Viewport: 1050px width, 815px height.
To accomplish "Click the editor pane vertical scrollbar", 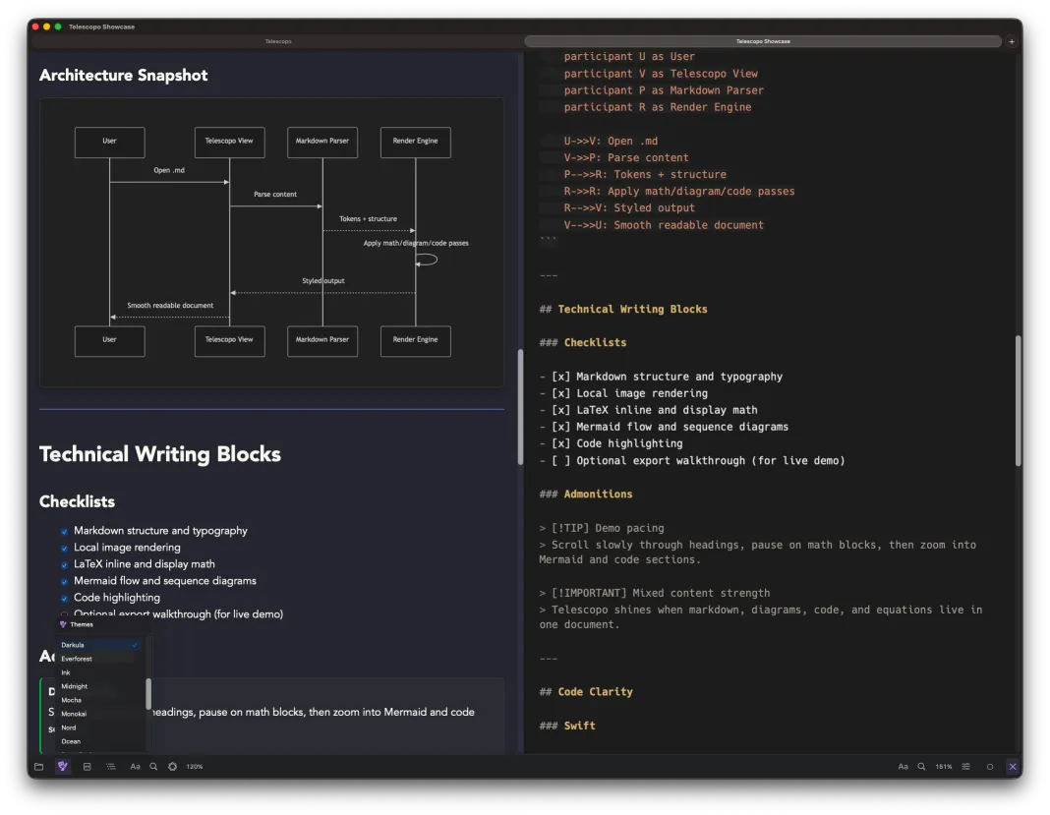I will point(1018,400).
